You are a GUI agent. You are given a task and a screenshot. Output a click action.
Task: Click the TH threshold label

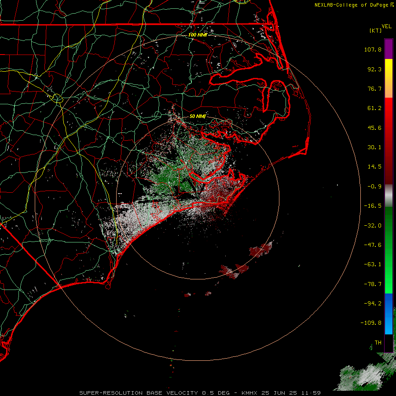tap(378, 342)
